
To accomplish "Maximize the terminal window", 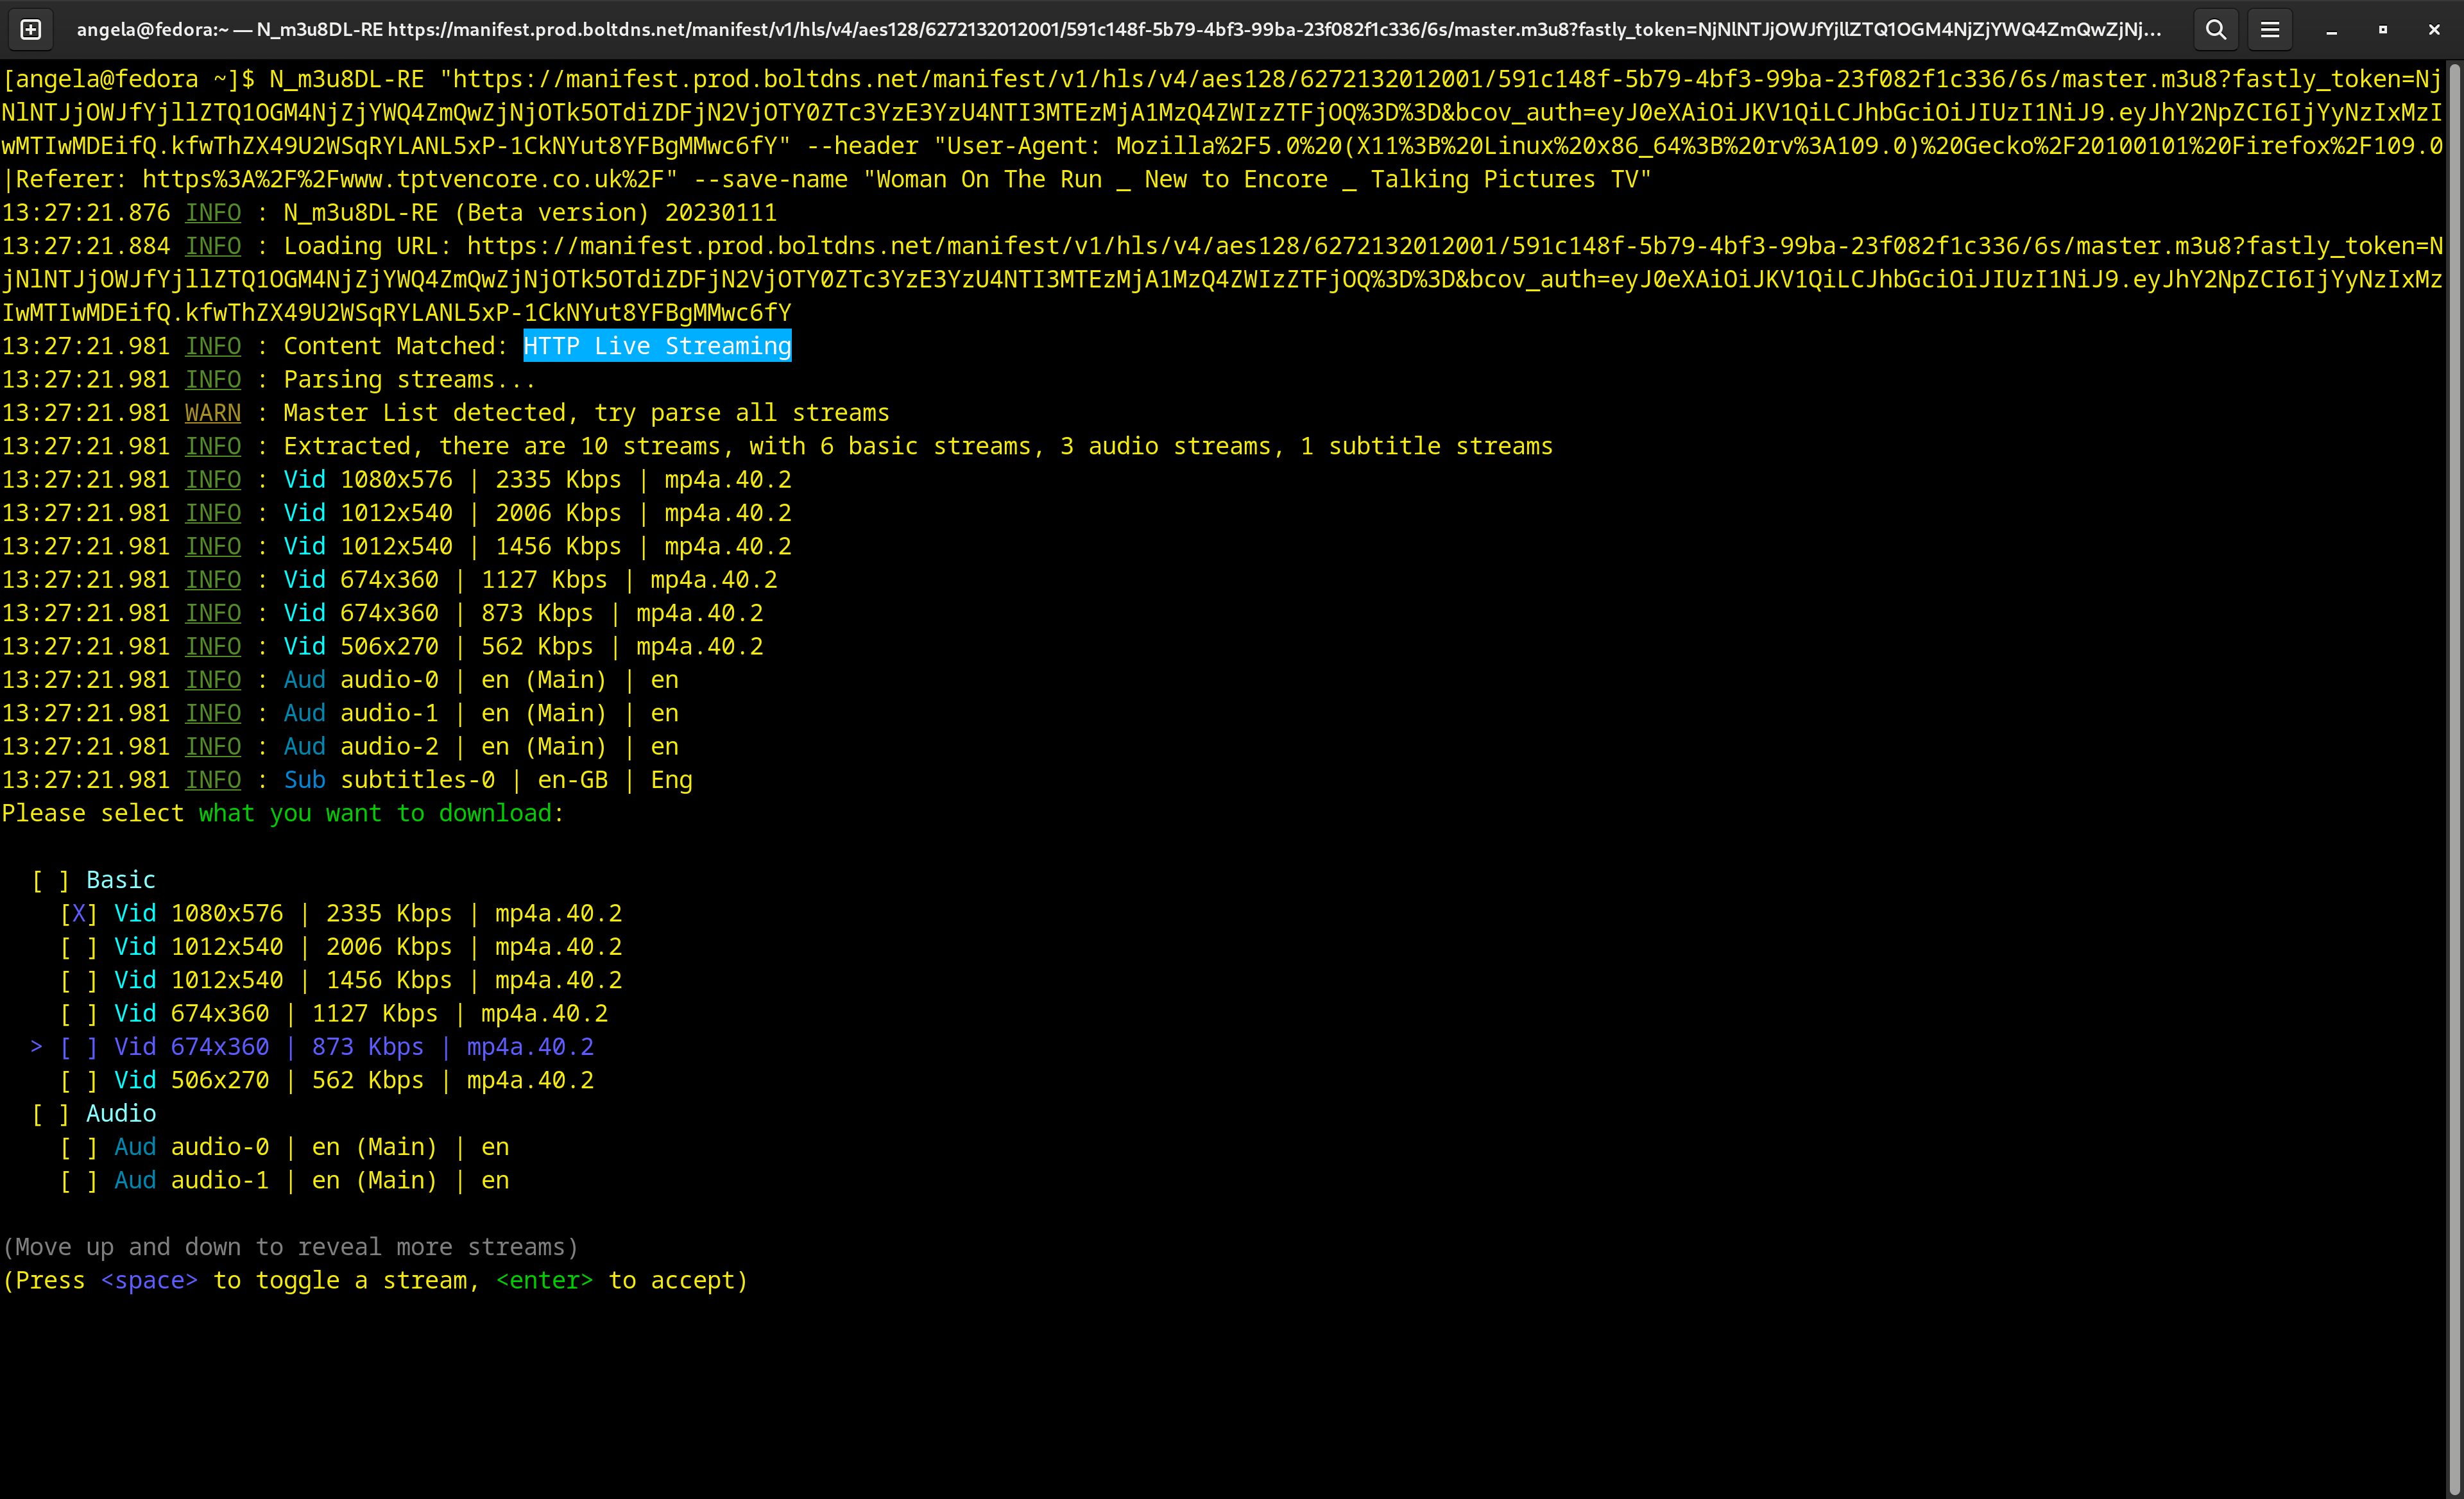I will click(2383, 30).
